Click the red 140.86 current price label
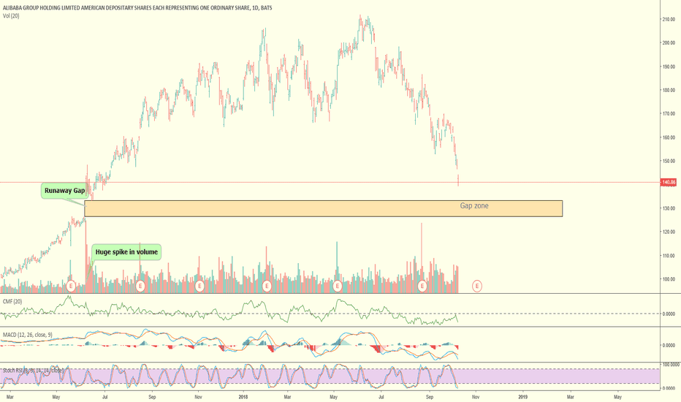This screenshot has height=402, width=681. click(x=669, y=183)
